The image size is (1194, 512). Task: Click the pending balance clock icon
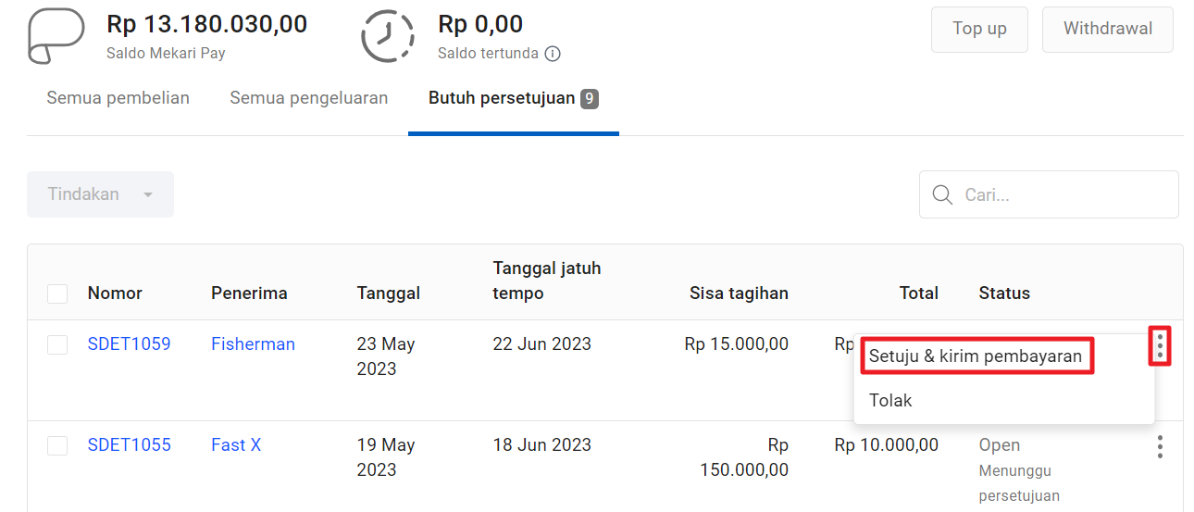389,36
